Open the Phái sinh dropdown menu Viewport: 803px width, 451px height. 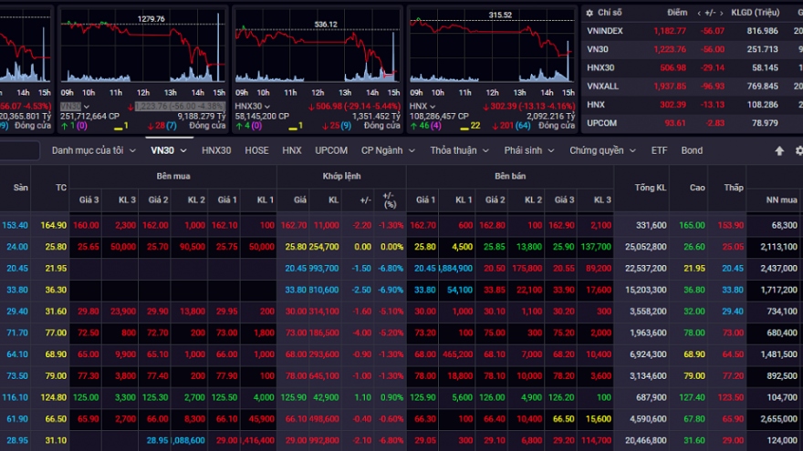(x=530, y=150)
